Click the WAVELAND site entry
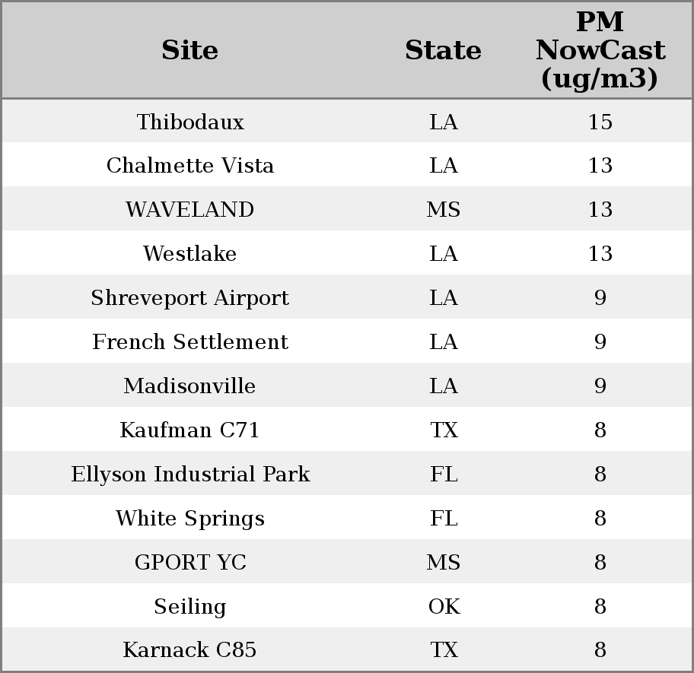 tap(190, 210)
